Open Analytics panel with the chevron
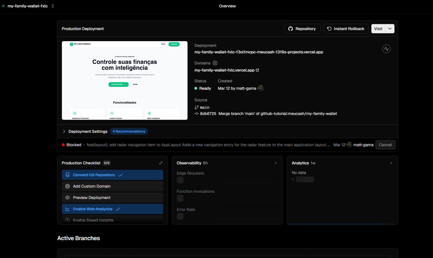This screenshot has width=433, height=258. [x=391, y=163]
